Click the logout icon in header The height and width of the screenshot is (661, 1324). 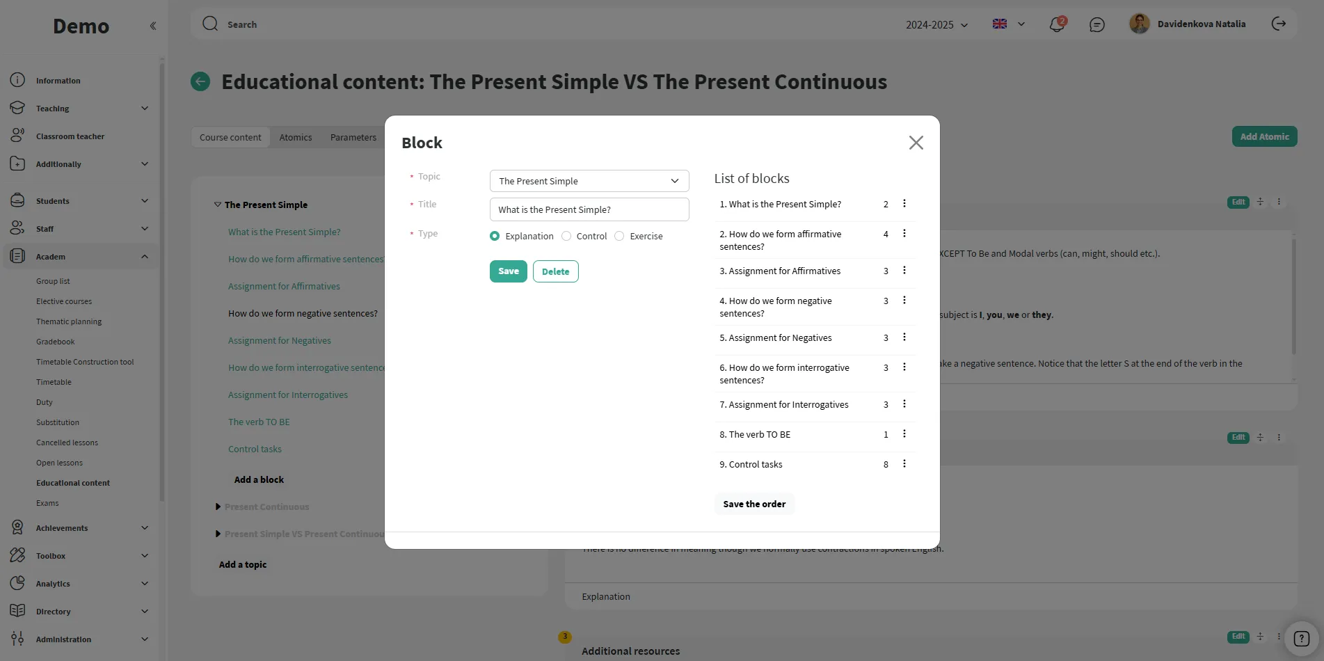pos(1279,24)
